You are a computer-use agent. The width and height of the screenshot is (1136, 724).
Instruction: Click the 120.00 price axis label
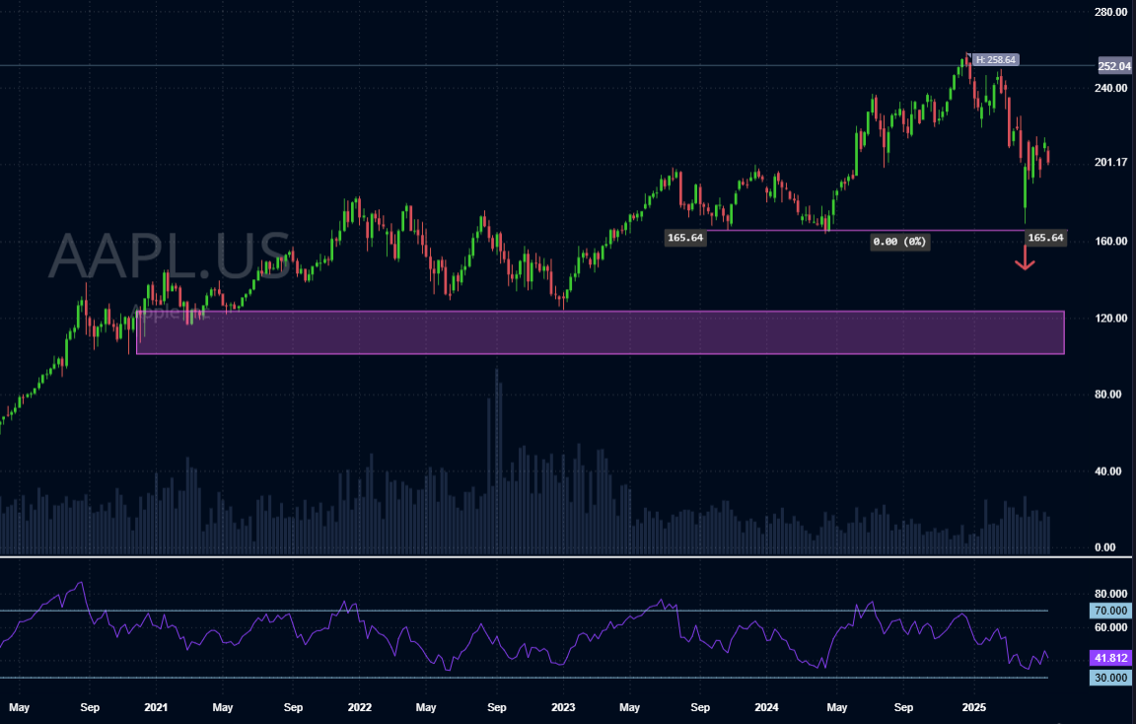pos(1110,319)
